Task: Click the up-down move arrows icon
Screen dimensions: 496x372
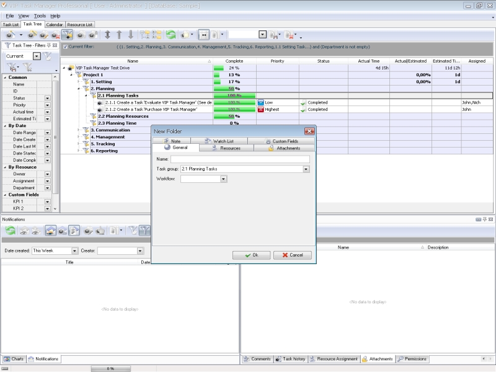Action: coord(107,35)
